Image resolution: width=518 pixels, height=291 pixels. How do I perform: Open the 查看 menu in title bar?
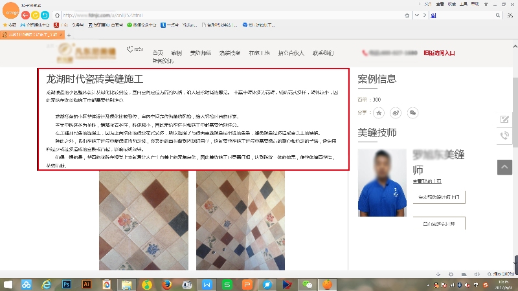tap(440, 4)
